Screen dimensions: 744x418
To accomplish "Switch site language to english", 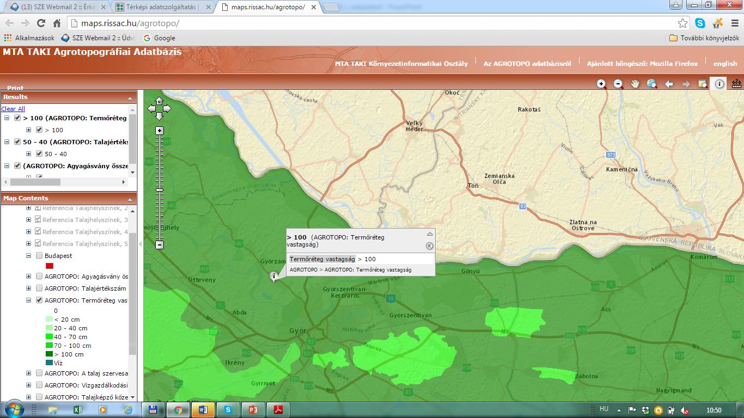I will tap(725, 64).
